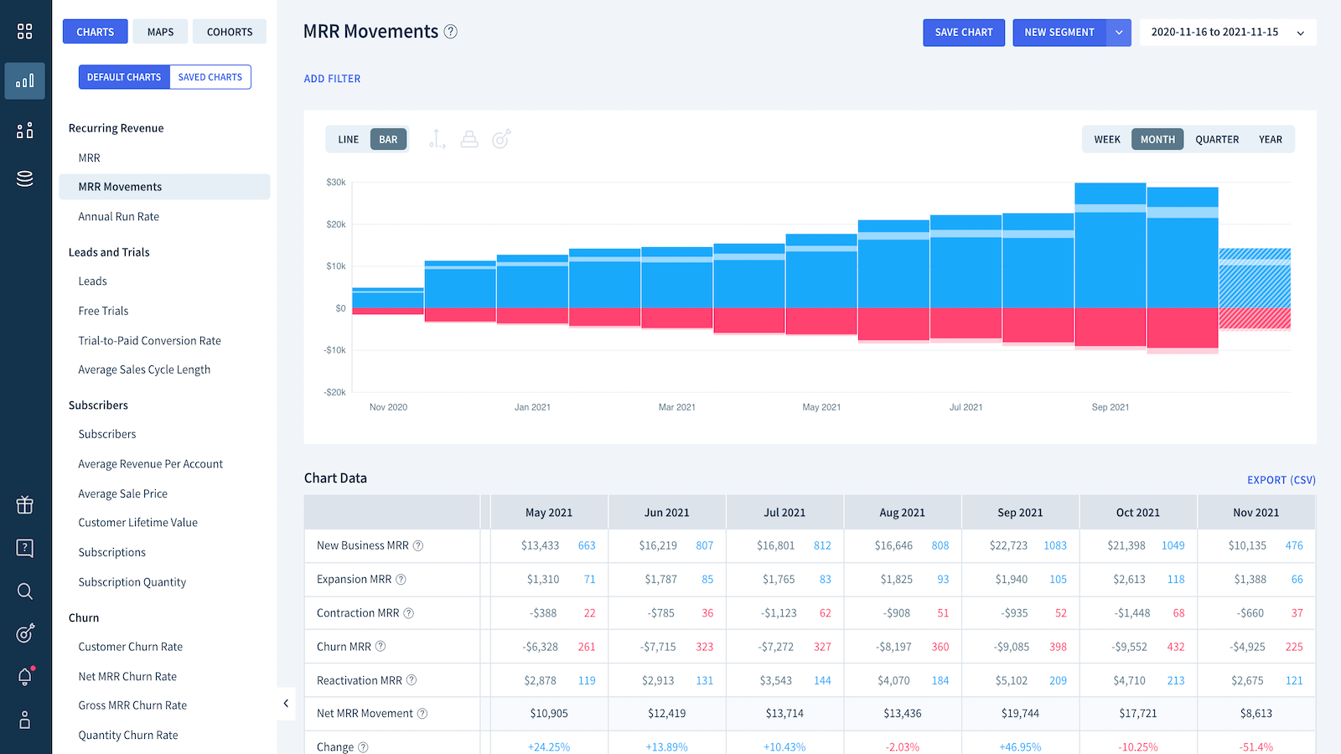Click the help icon beside MRR Movements title
The width and height of the screenshot is (1341, 754).
pyautogui.click(x=451, y=32)
